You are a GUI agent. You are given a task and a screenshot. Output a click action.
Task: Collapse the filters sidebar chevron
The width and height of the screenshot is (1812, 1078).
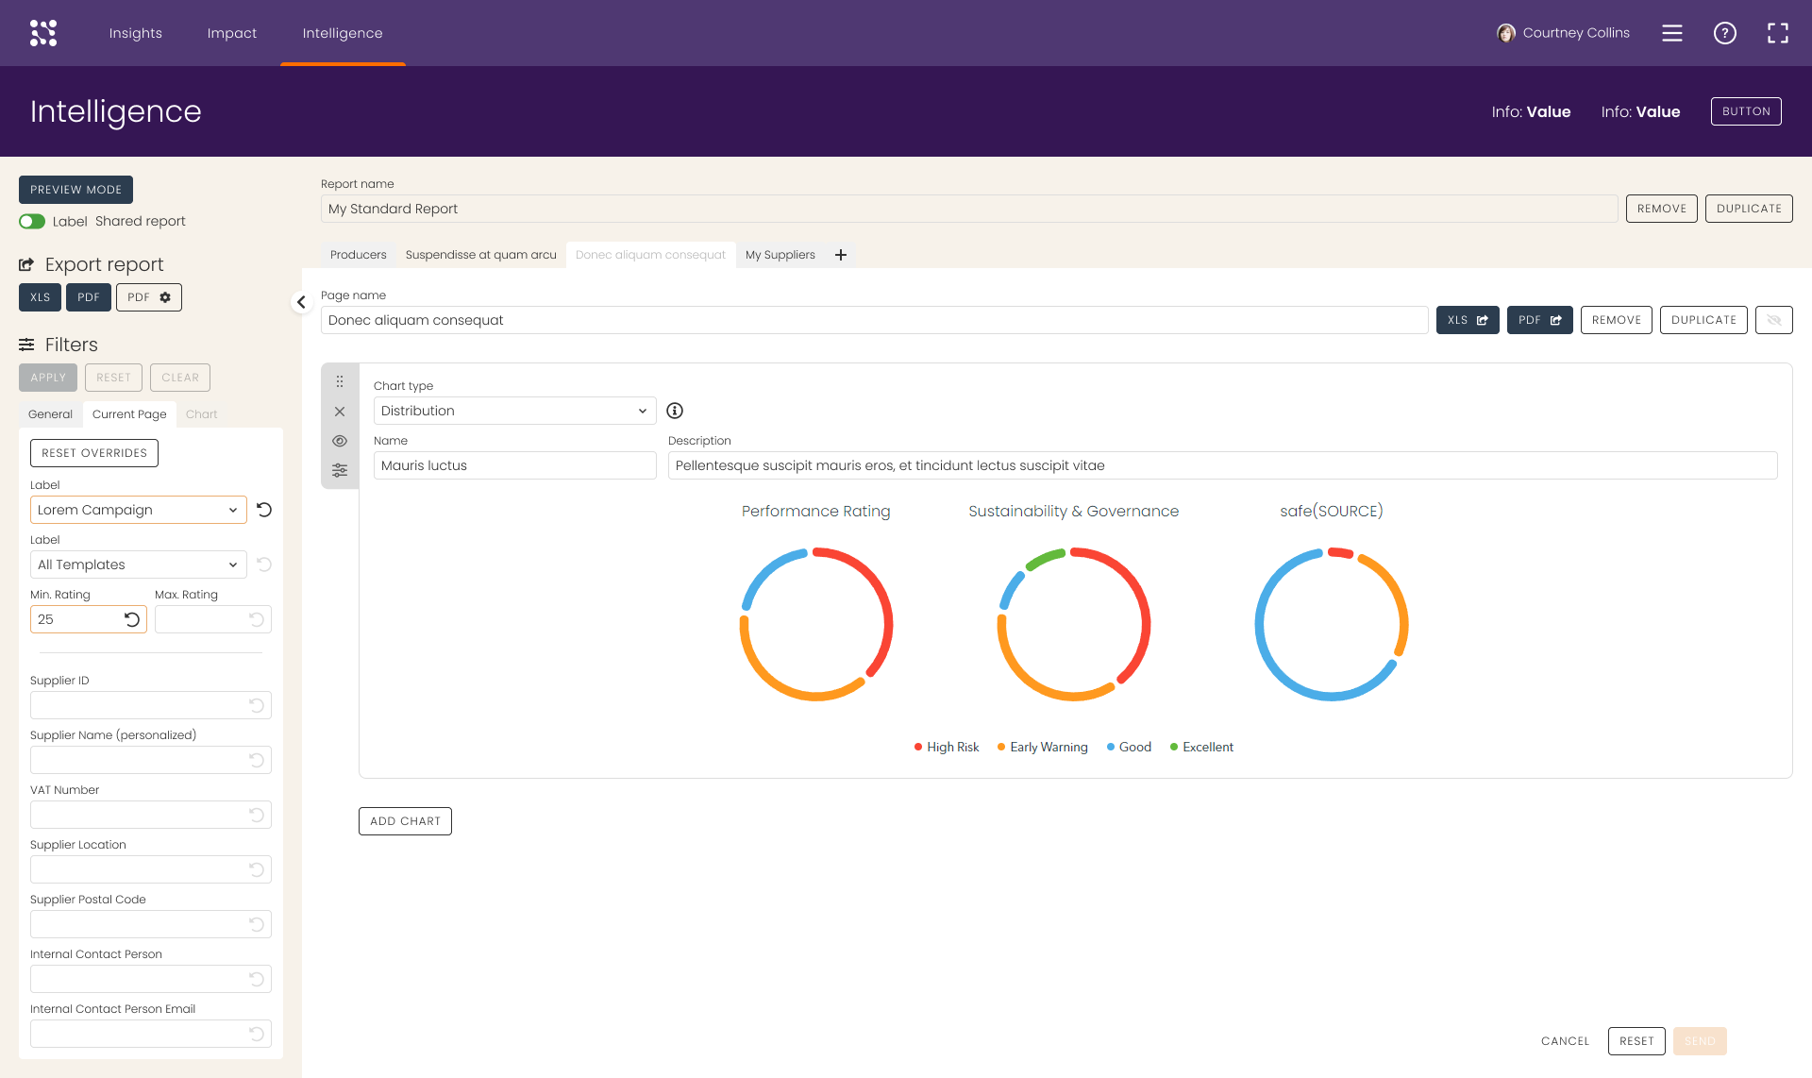(x=301, y=302)
